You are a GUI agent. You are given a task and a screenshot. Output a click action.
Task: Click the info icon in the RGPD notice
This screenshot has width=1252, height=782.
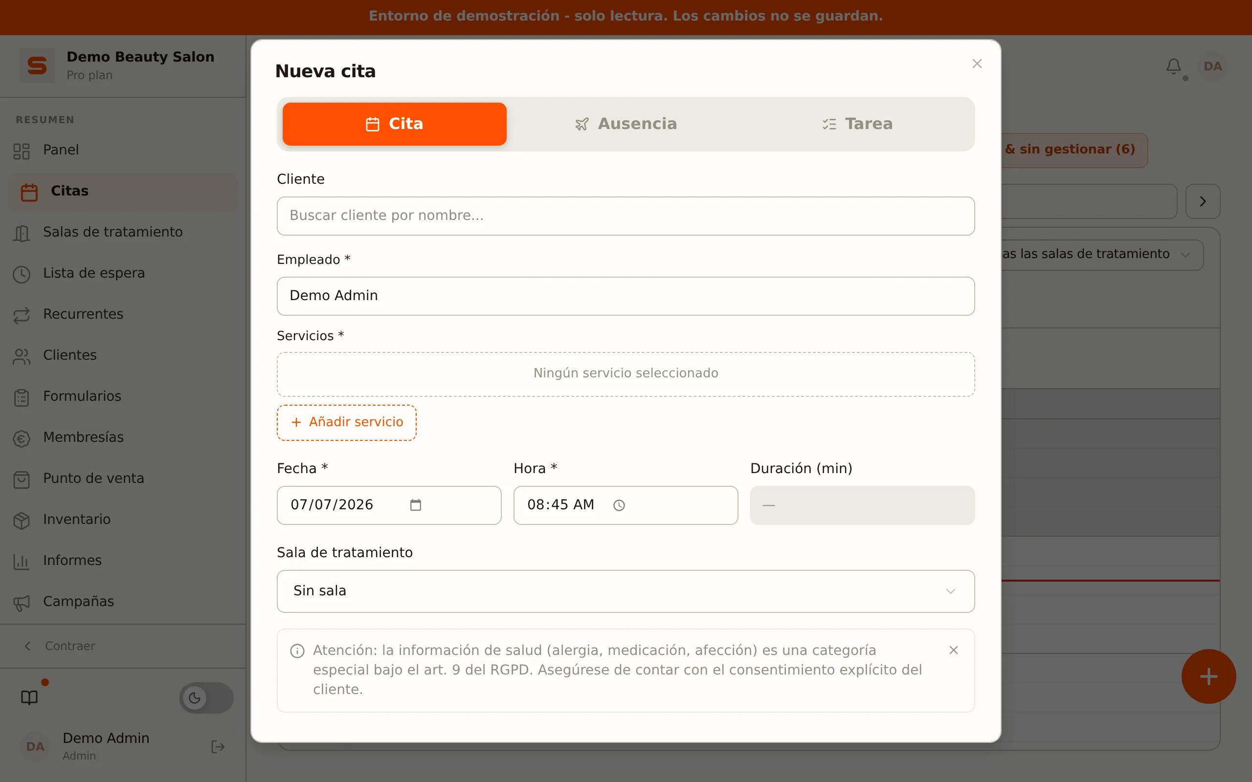pos(297,651)
